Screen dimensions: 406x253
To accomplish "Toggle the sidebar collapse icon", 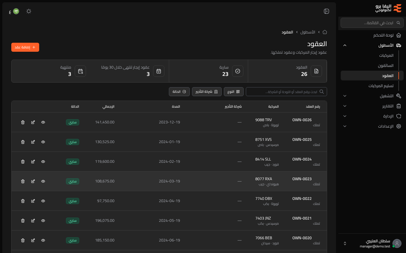I will click(326, 11).
